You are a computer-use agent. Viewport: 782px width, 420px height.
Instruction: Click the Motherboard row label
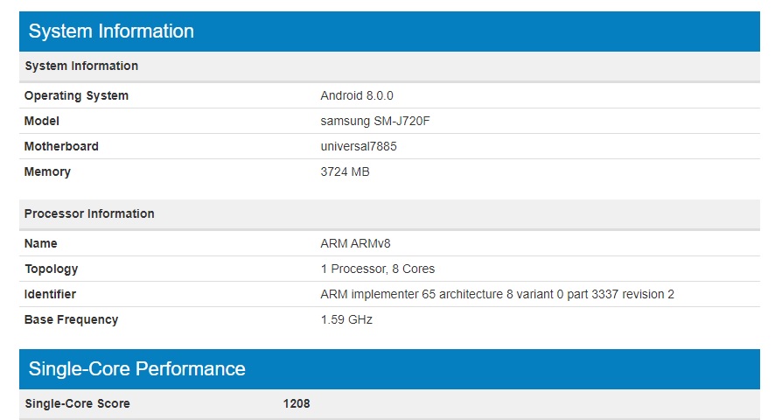click(x=61, y=146)
